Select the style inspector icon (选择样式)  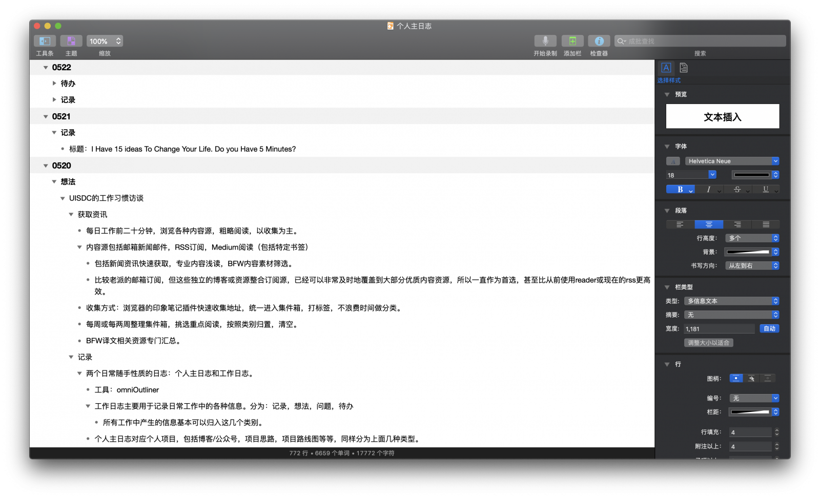point(666,68)
